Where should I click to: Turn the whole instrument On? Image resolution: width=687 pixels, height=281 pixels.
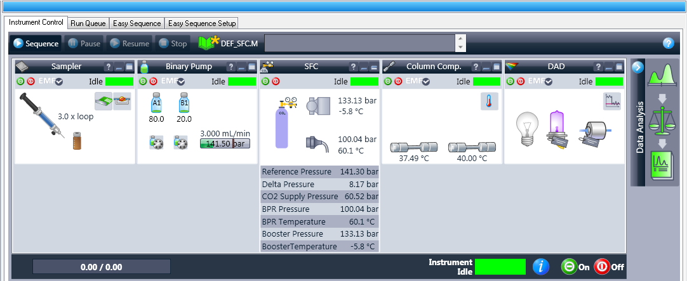[x=570, y=267]
